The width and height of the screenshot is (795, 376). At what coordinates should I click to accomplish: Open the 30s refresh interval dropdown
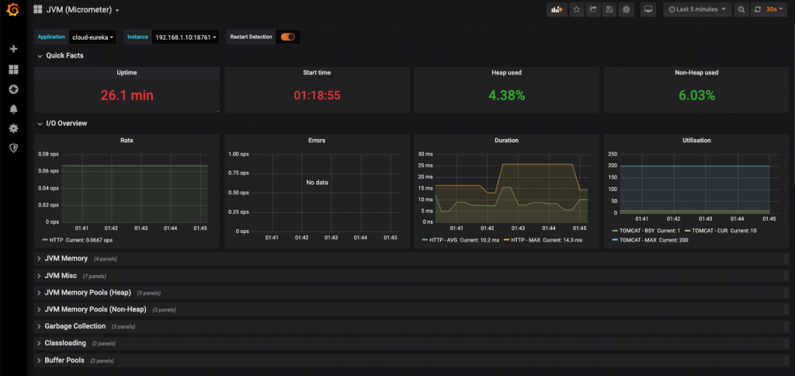775,9
